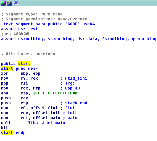Click 'assume cs:_text' line
Viewport: 157px width, 141px height.
[x=19, y=29]
